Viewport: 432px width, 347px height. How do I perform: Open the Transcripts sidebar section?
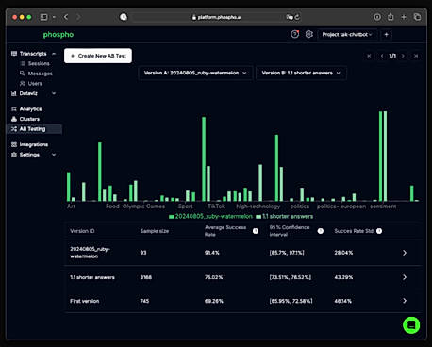pos(33,54)
